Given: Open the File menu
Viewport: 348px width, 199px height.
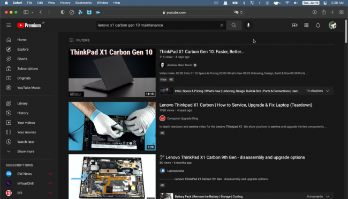Looking at the screenshot, I should (x=29, y=3).
